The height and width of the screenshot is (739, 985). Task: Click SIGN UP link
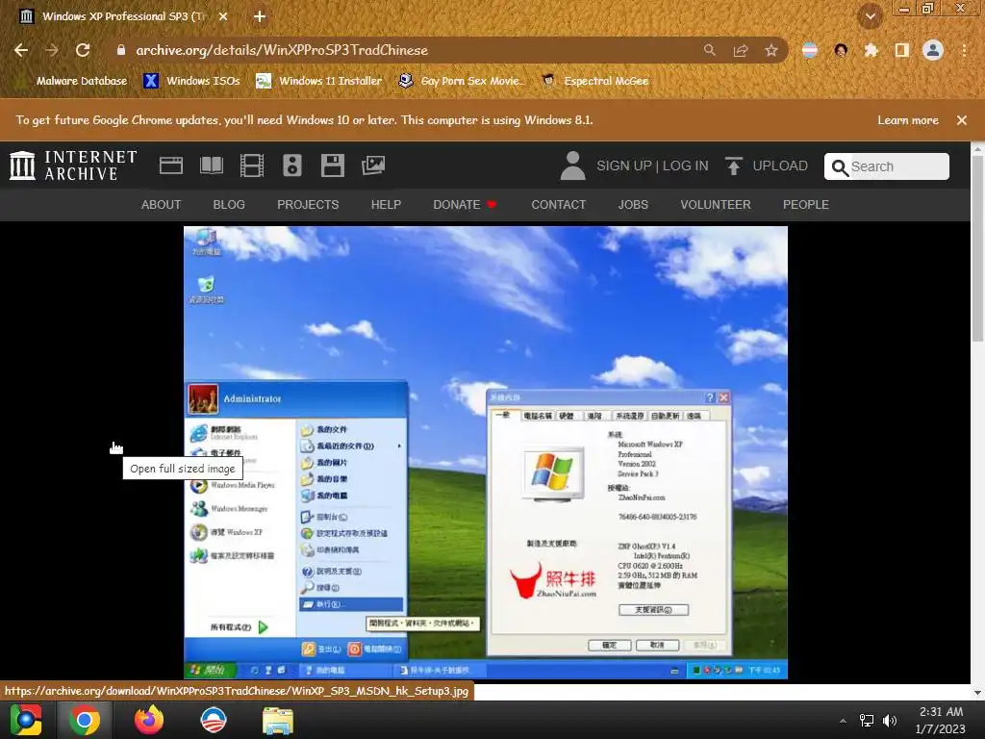click(624, 166)
